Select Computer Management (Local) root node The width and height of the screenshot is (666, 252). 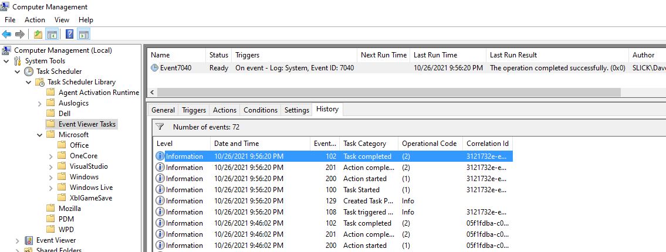[63, 50]
